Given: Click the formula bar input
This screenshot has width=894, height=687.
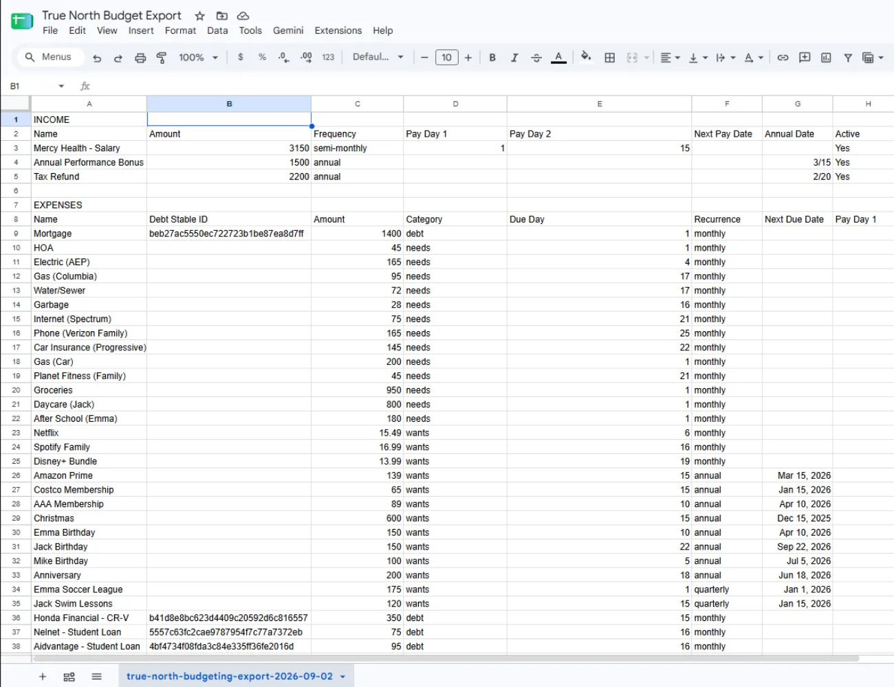Looking at the screenshot, I should point(492,86).
